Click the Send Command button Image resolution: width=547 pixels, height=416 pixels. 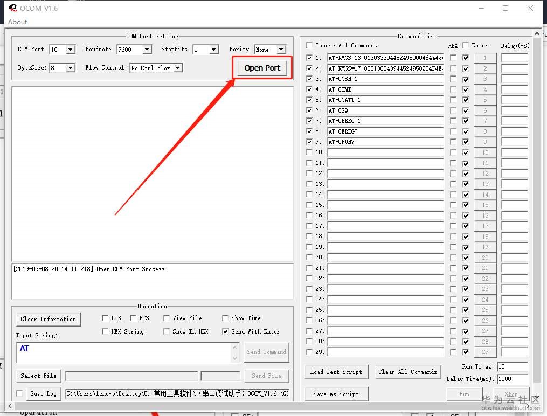267,352
